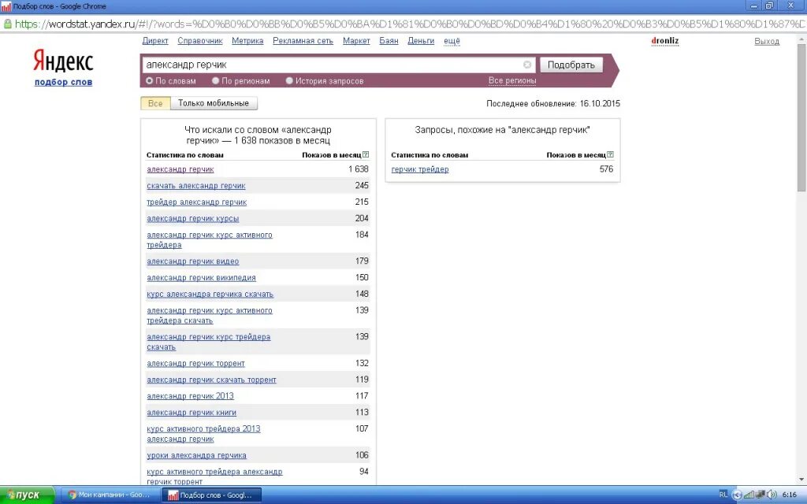Open query 'александр герчик торрент'
807x504 pixels.
point(195,364)
